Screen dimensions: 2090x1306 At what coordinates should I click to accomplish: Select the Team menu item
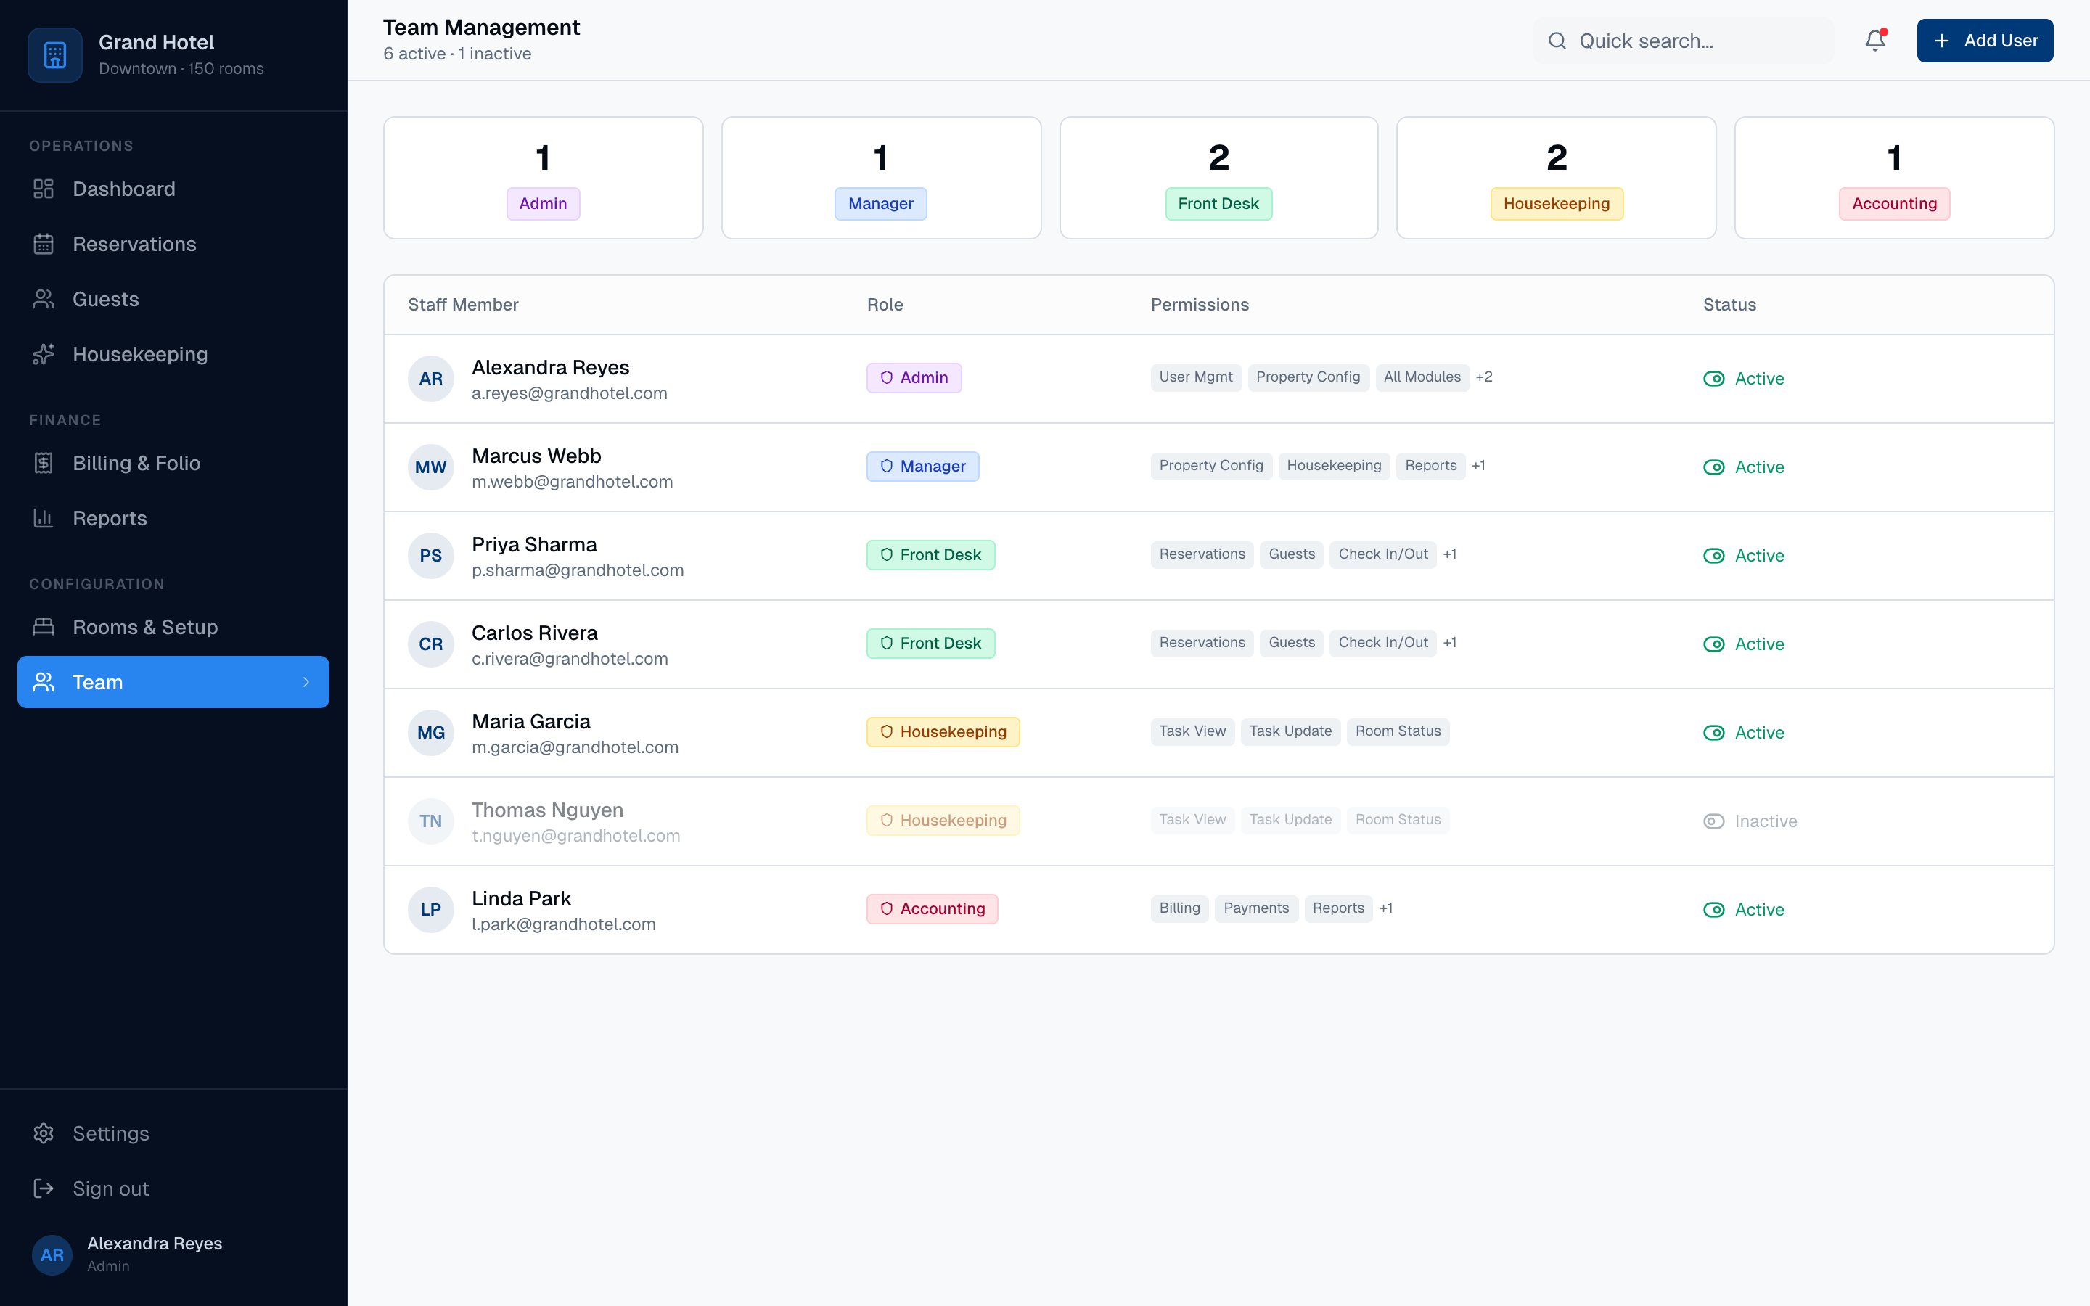[x=173, y=682]
